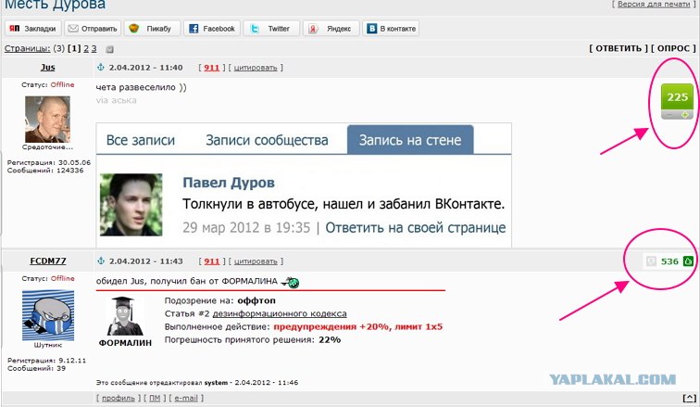The image size is (700, 407).
Task: Jump to top using the bottom-right arrow icon
Action: (689, 398)
